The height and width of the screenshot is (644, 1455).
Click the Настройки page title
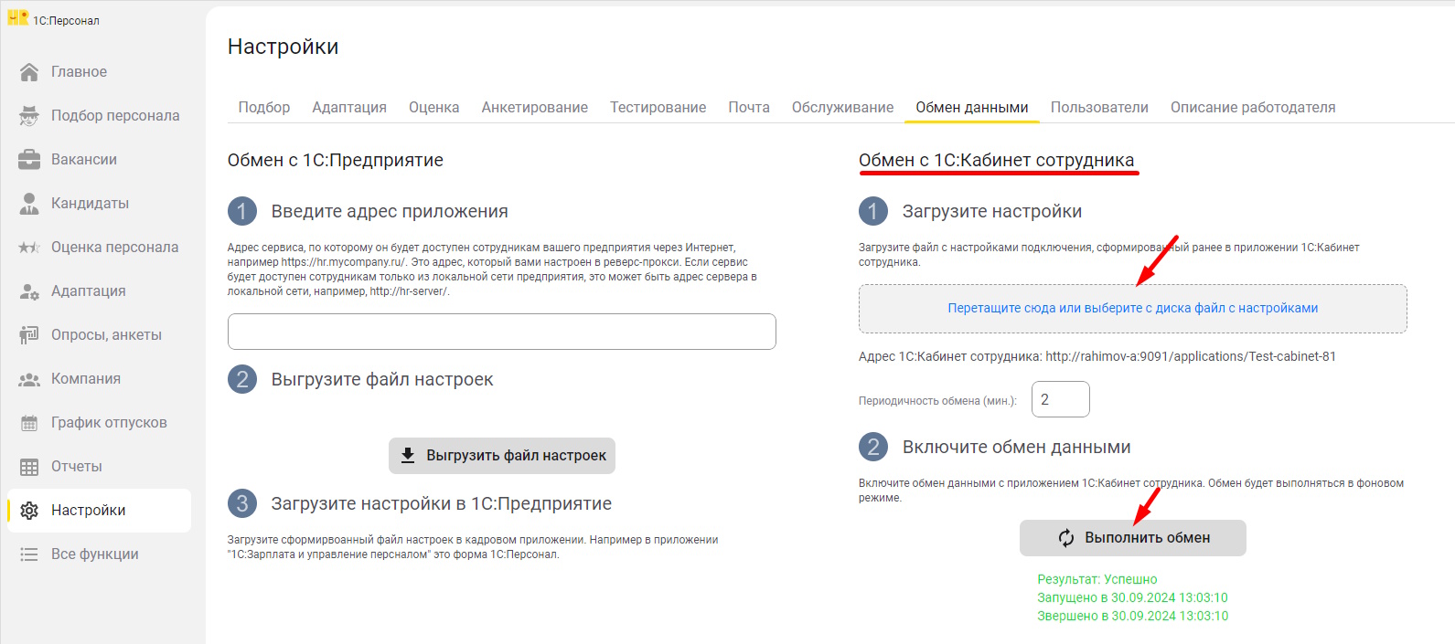(x=283, y=47)
